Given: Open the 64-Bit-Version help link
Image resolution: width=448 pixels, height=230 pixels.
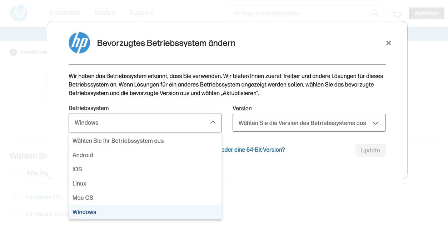Looking at the screenshot, I should (x=253, y=150).
